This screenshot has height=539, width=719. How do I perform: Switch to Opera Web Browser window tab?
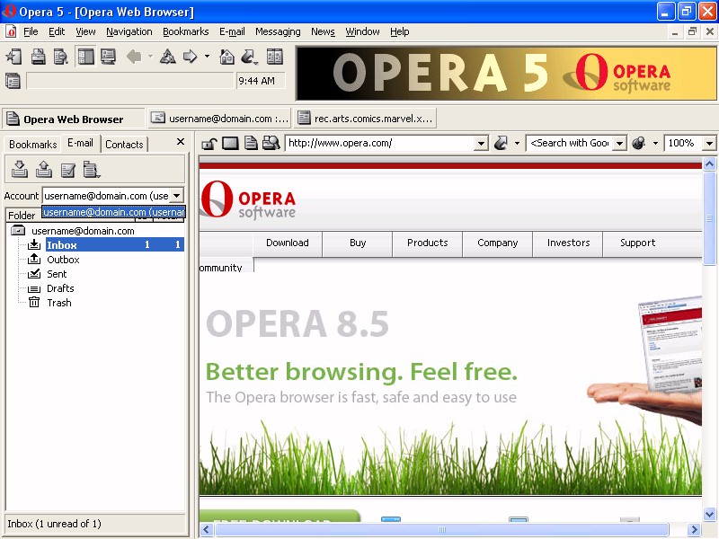pyautogui.click(x=74, y=119)
